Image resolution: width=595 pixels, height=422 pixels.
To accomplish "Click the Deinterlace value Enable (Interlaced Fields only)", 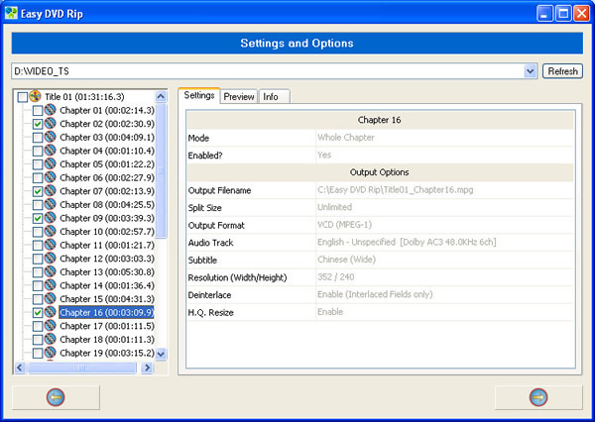I will tap(375, 294).
